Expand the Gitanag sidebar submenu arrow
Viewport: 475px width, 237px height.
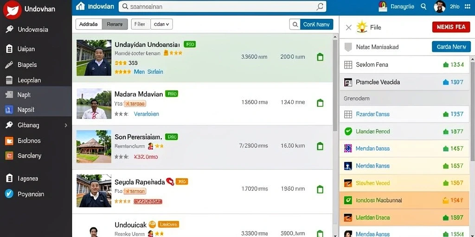(x=66, y=125)
